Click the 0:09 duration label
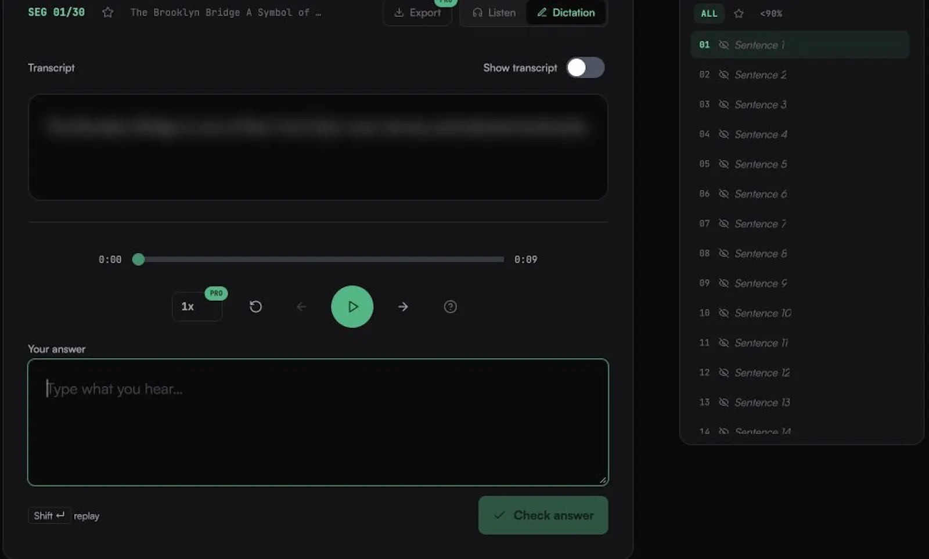This screenshot has height=559, width=929. coord(525,259)
